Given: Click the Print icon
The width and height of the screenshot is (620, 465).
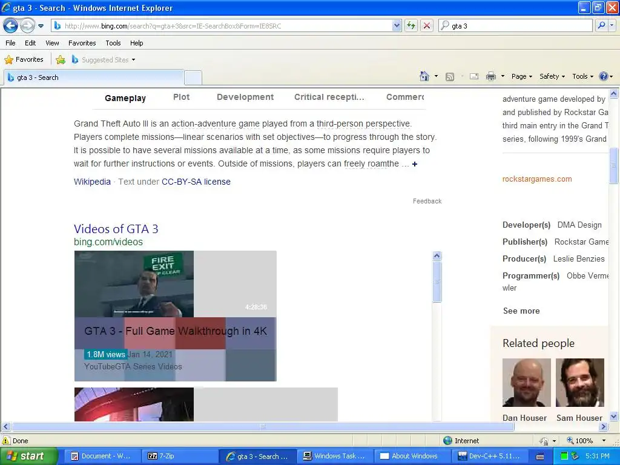Looking at the screenshot, I should [490, 76].
